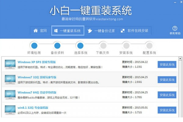The width and height of the screenshot is (183, 122).
Task: Switch to 一键备份还原 tab
Action: point(101,31)
